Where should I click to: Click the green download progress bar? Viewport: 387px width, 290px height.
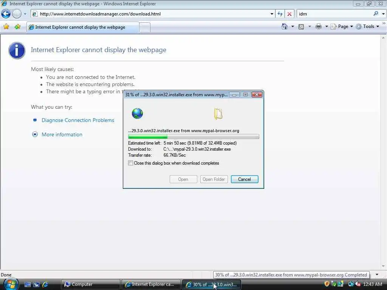[193, 137]
